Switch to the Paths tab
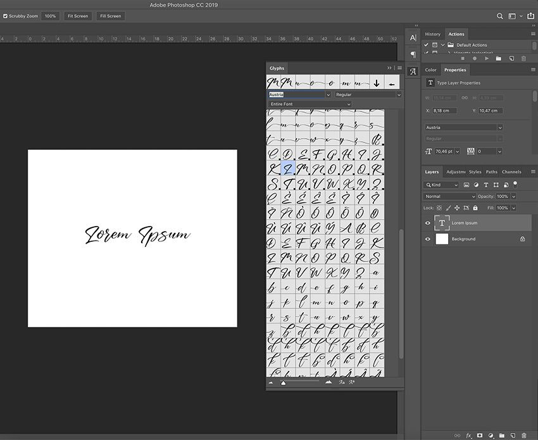The height and width of the screenshot is (440, 538). pos(491,172)
